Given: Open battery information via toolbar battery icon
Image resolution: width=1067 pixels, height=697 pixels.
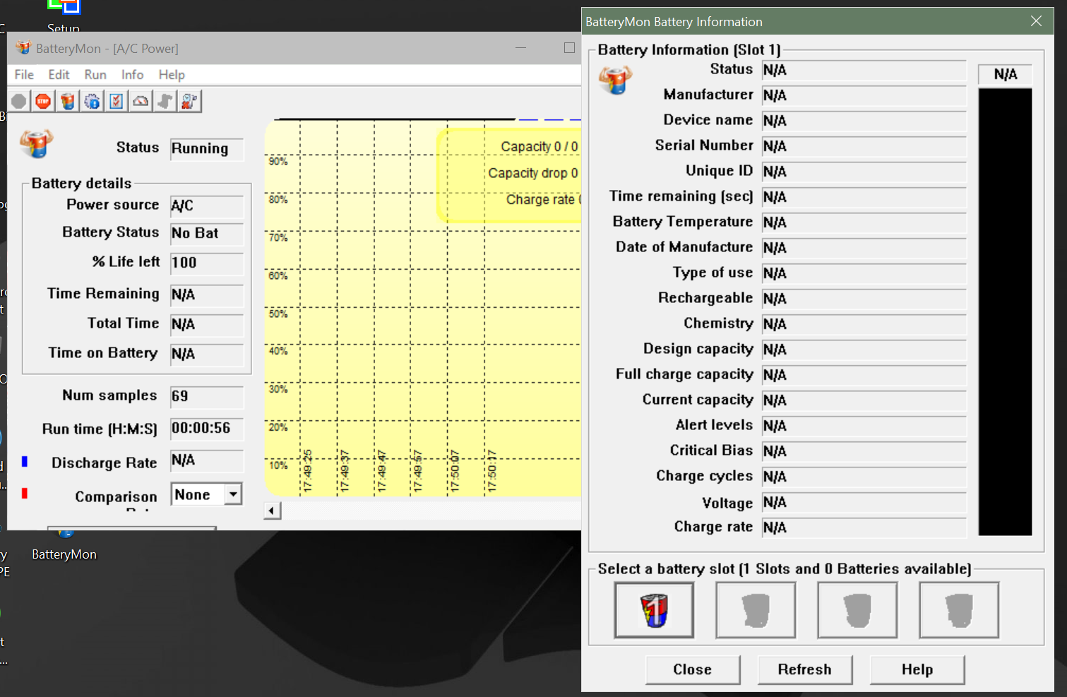Looking at the screenshot, I should coord(68,102).
